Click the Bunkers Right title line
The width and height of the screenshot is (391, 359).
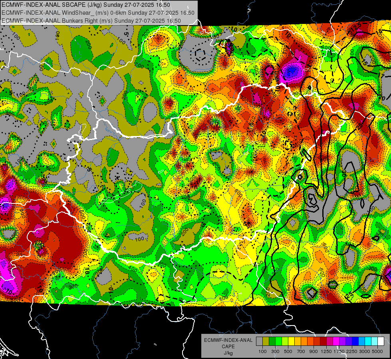(91, 21)
